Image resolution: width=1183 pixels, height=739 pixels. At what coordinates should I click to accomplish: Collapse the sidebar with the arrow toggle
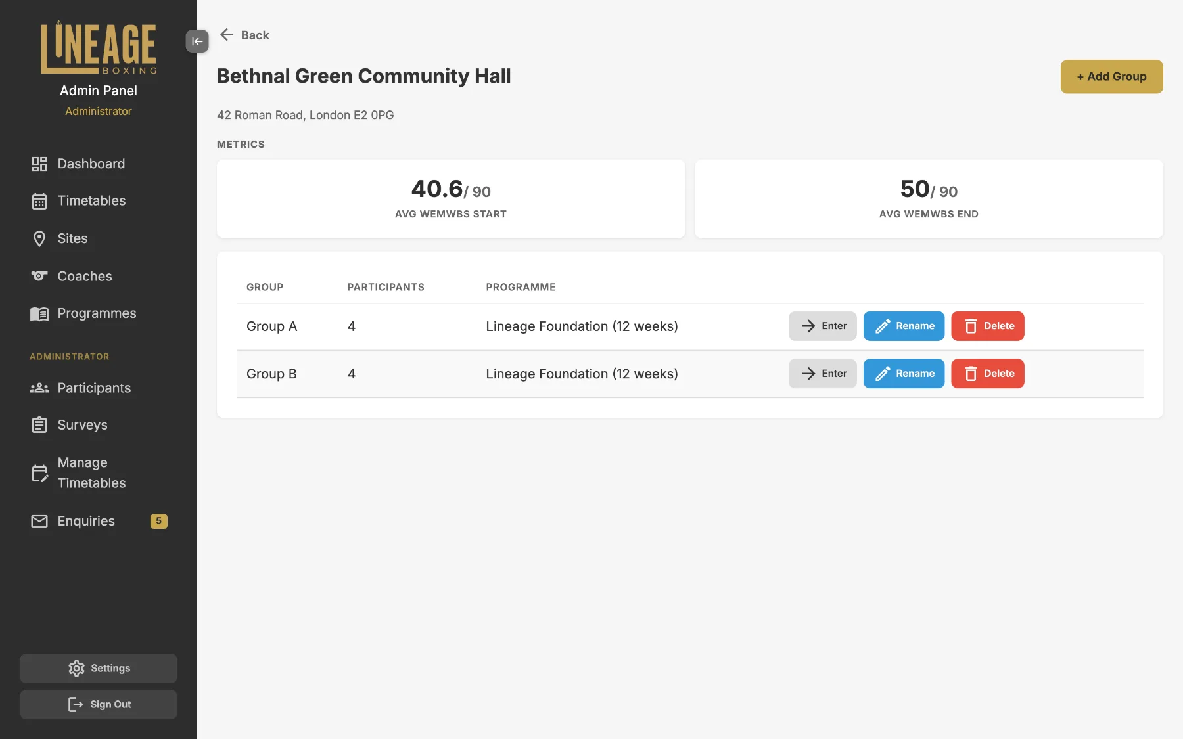point(197,41)
